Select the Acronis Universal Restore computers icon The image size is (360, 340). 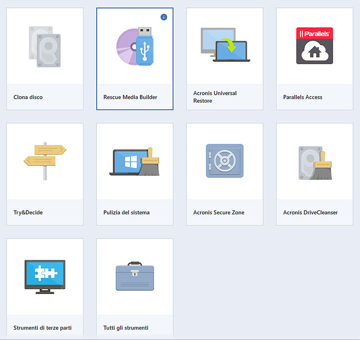225,45
